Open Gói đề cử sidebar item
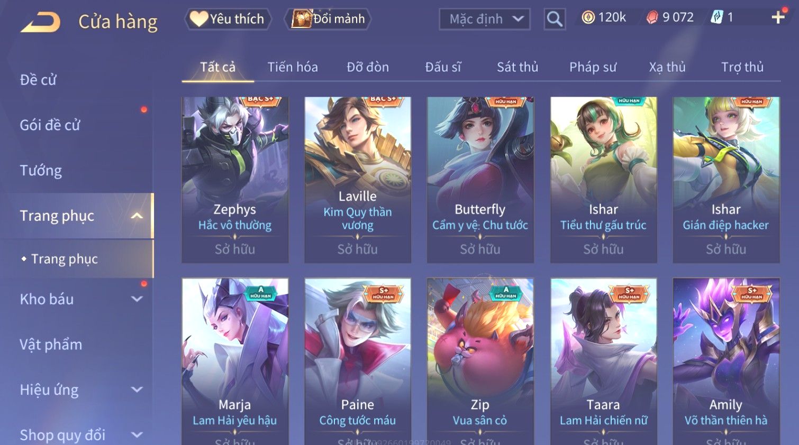 coord(50,125)
